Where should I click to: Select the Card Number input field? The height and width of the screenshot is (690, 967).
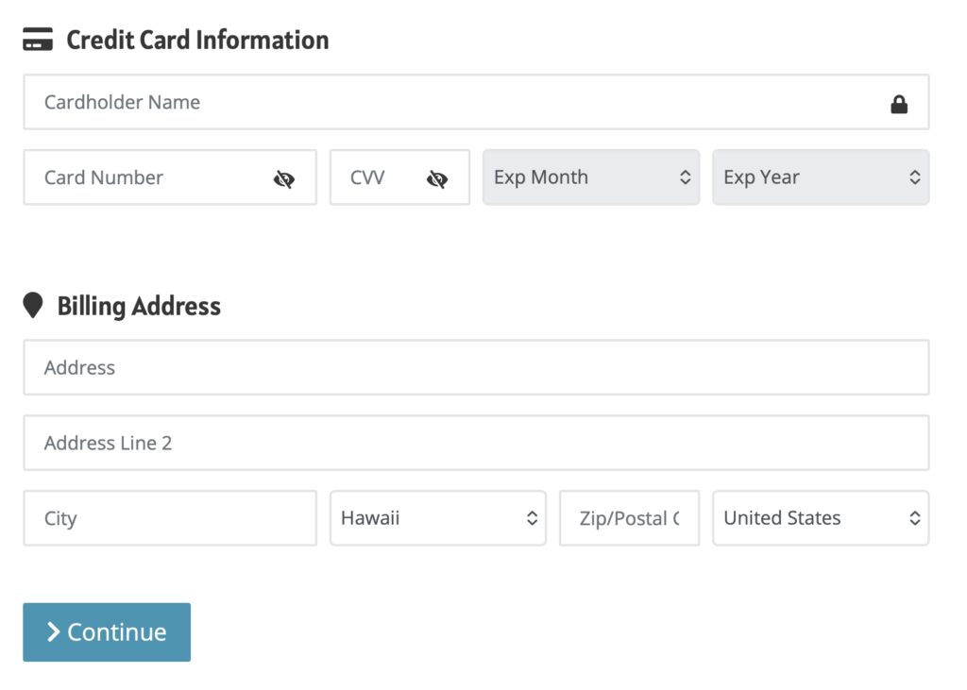(170, 177)
